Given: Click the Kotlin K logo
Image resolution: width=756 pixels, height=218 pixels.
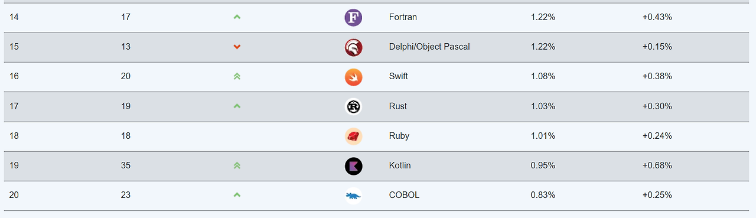Looking at the screenshot, I should pyautogui.click(x=353, y=166).
